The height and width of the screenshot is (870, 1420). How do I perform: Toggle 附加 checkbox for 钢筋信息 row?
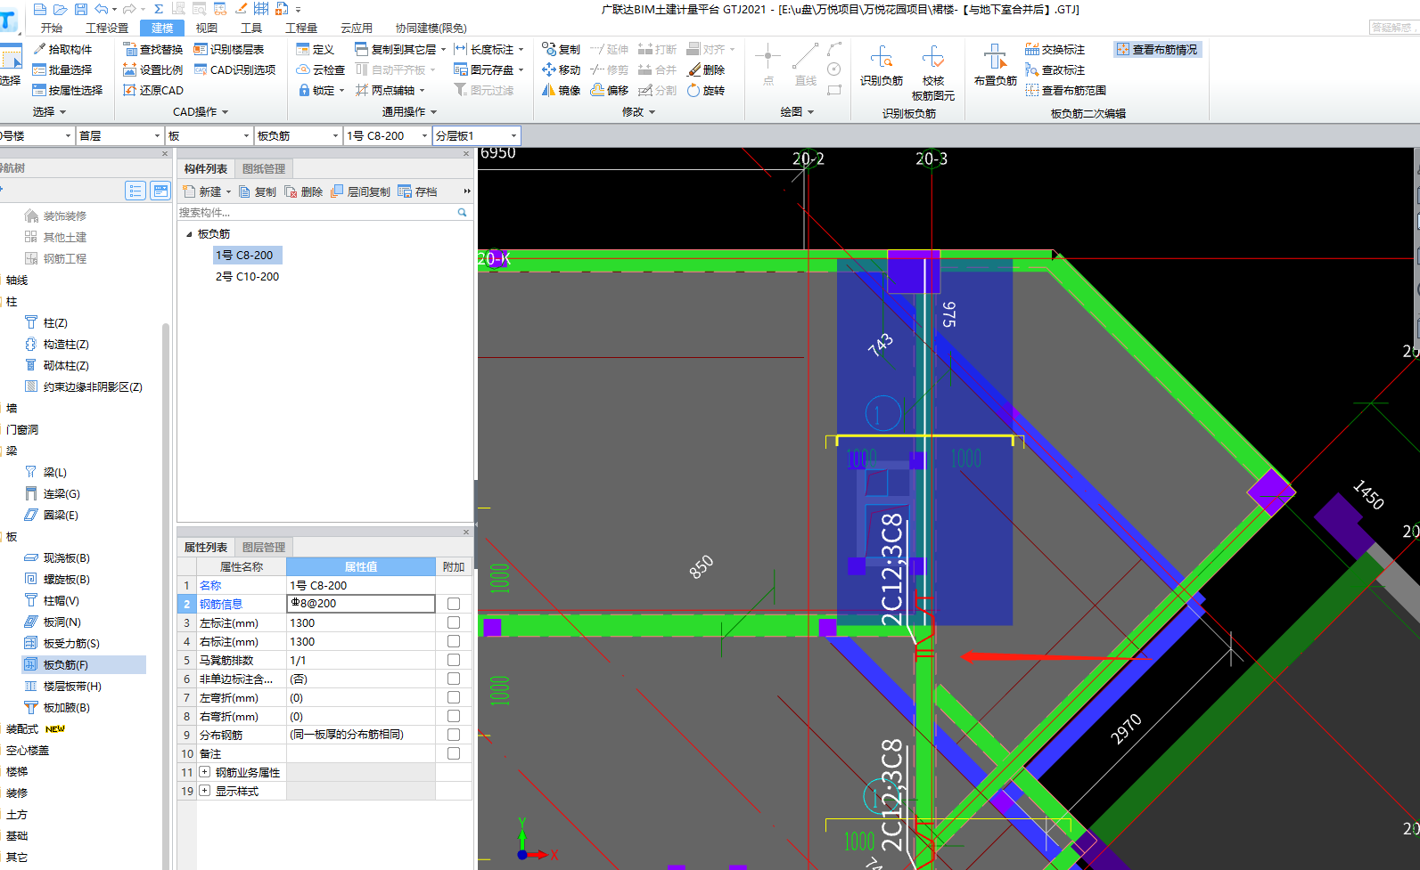click(x=454, y=604)
